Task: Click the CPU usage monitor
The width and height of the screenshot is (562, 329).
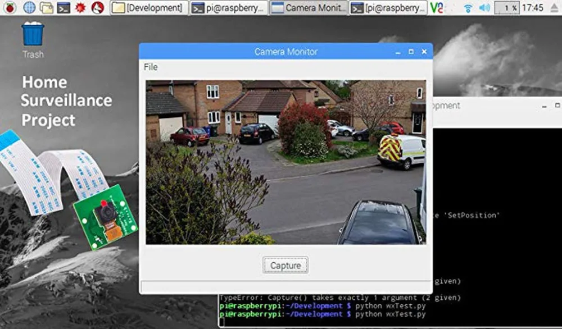Action: 507,7
